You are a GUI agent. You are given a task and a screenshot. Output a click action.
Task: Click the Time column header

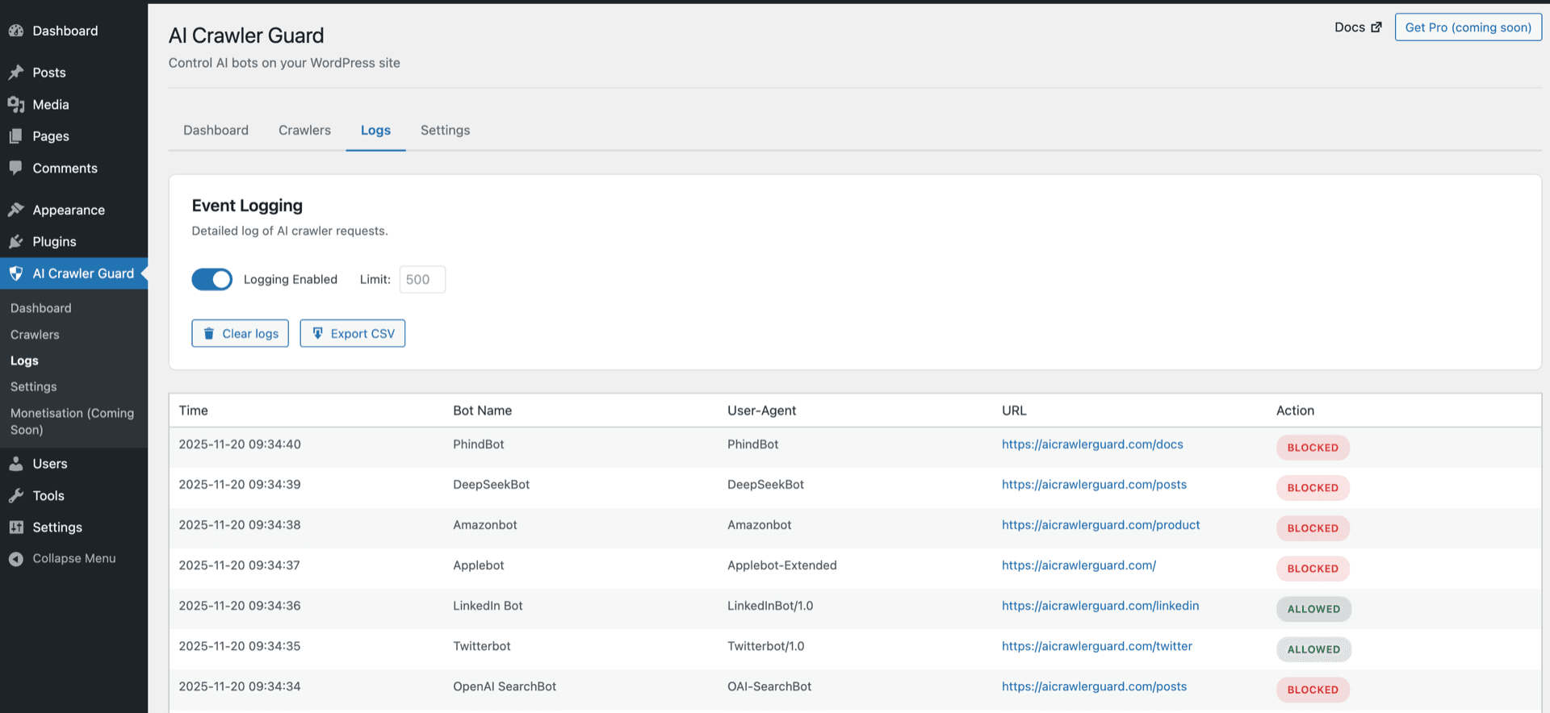coord(194,411)
